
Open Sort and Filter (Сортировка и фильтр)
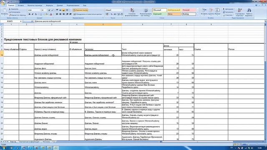coord(240,12)
